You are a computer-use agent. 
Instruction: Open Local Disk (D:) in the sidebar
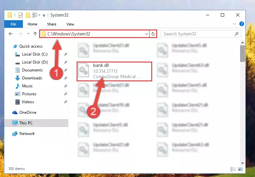click(35, 62)
